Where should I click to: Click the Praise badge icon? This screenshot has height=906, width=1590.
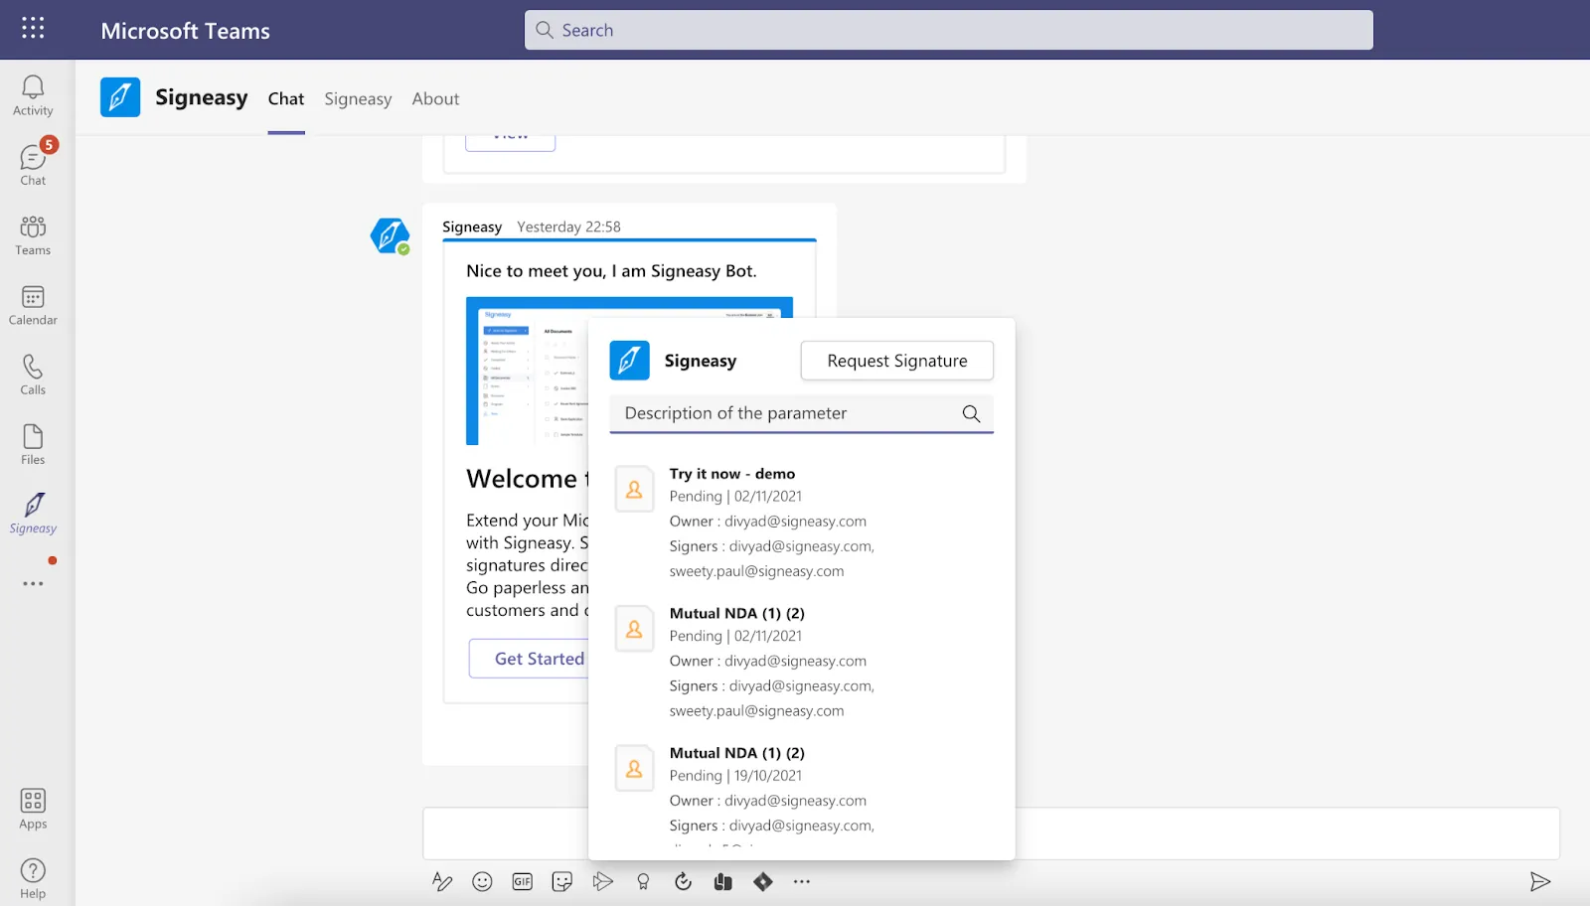click(643, 881)
